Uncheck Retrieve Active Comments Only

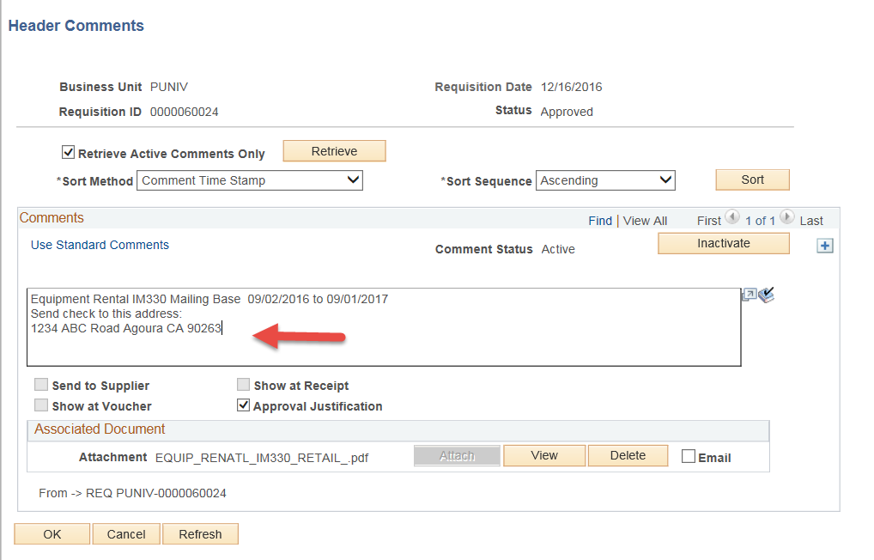coord(69,153)
